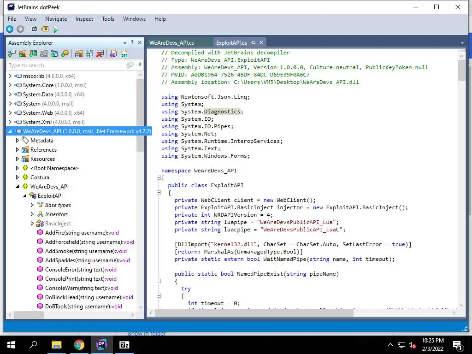The width and height of the screenshot is (472, 354).
Task: Open the View menu
Action: (x=30, y=18)
